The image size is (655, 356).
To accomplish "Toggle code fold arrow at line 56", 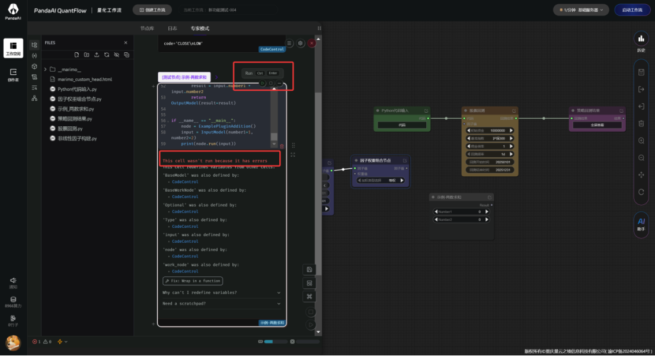I will (x=168, y=121).
